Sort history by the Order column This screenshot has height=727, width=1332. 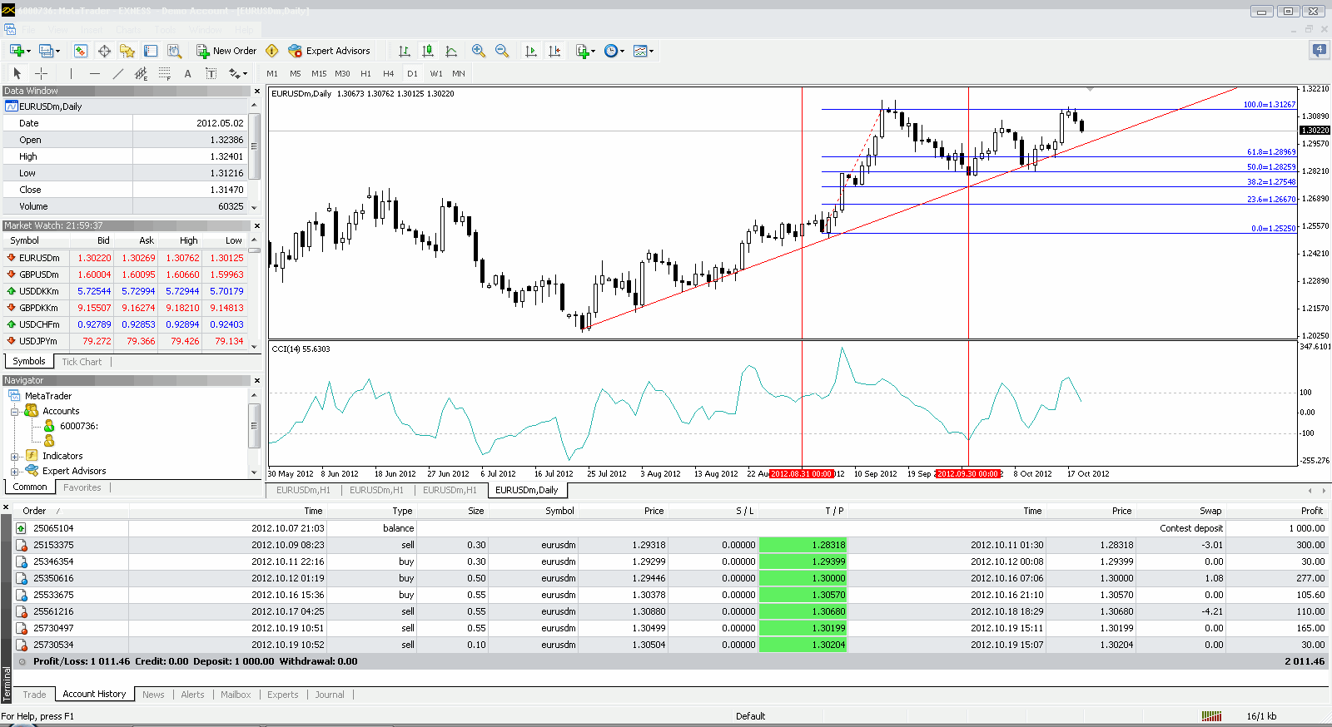72,511
